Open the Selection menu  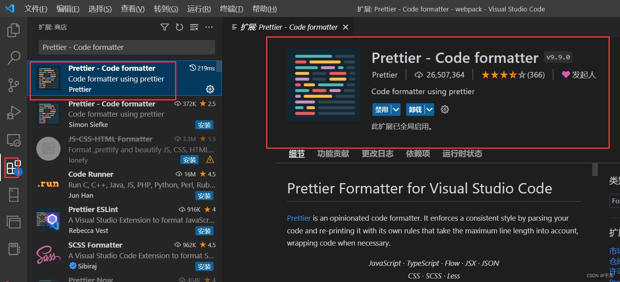pyautogui.click(x=100, y=9)
